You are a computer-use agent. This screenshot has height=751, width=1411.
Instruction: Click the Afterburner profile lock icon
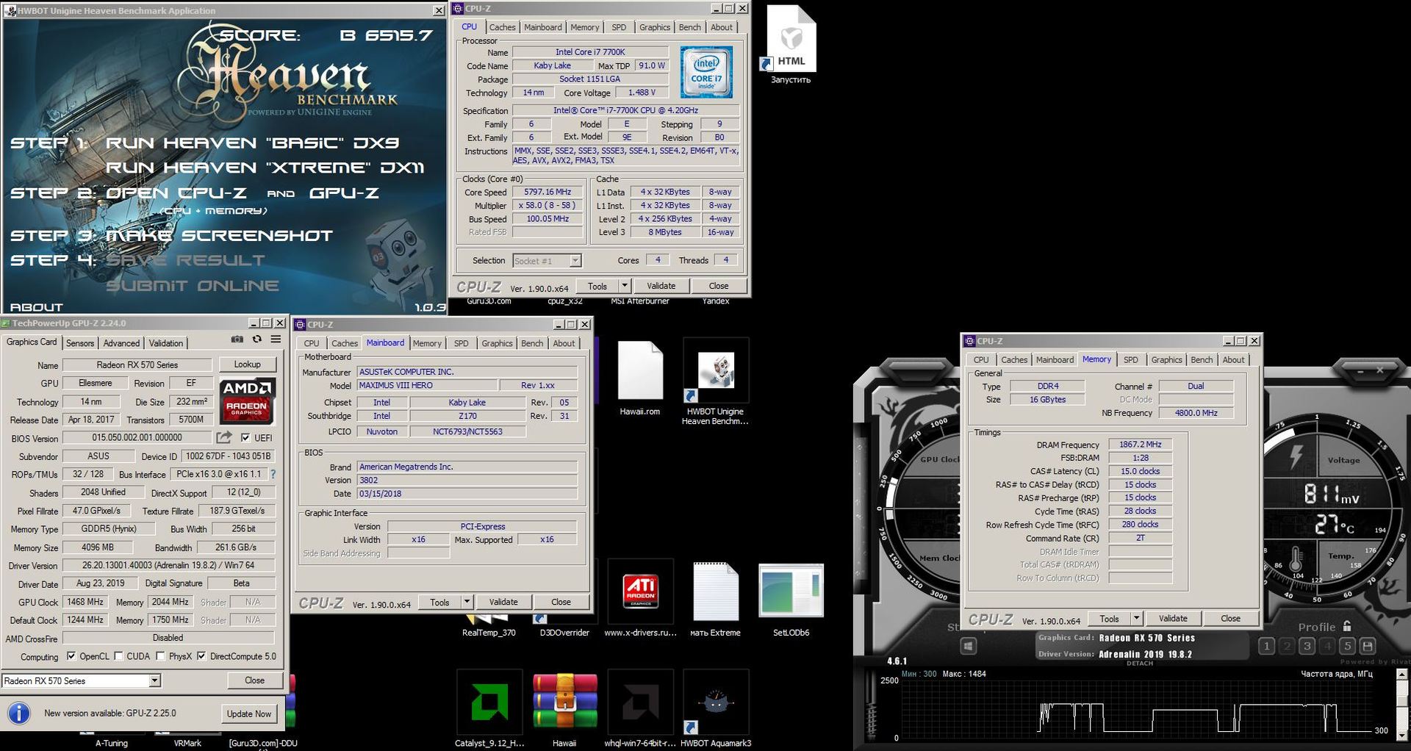pos(1347,627)
